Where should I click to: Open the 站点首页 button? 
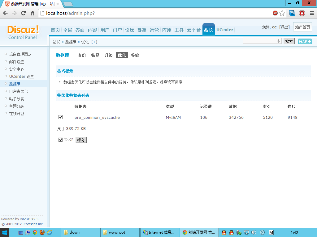[302, 27]
